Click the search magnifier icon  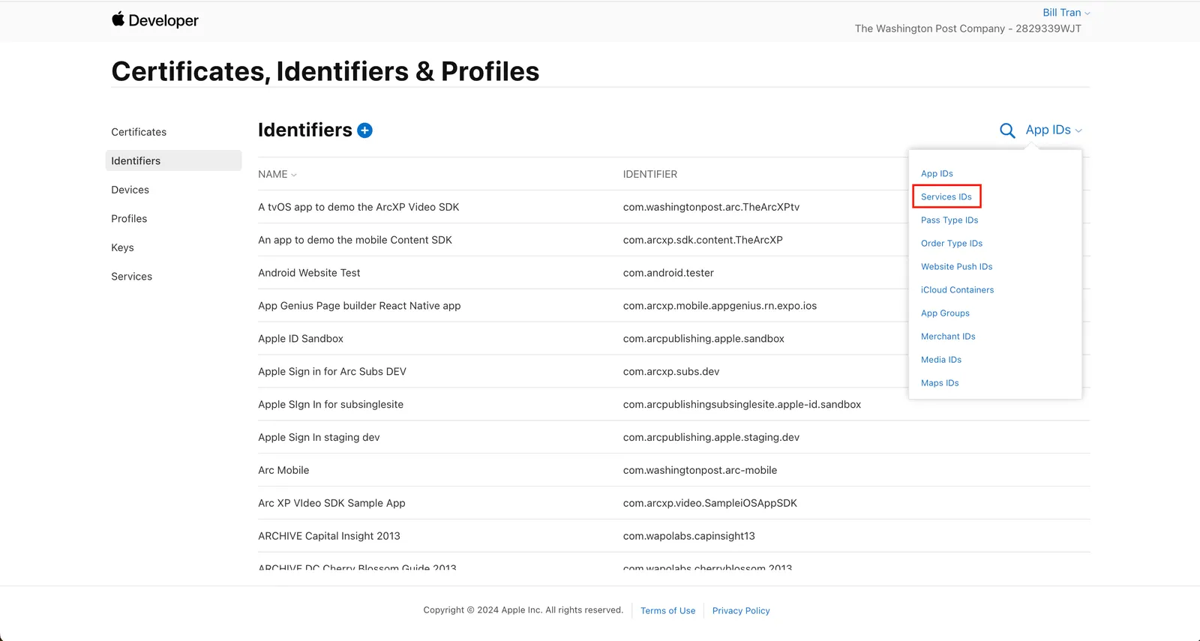point(1007,130)
